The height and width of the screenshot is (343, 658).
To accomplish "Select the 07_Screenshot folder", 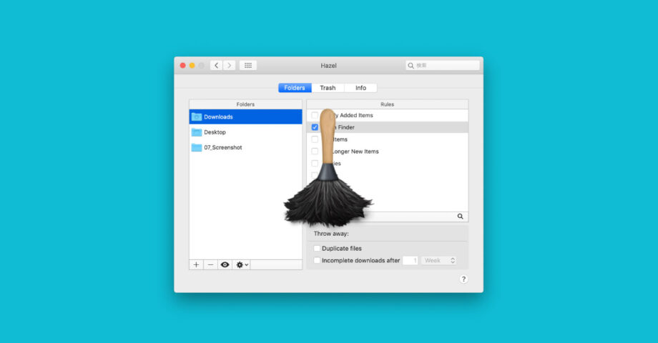I will click(x=222, y=147).
